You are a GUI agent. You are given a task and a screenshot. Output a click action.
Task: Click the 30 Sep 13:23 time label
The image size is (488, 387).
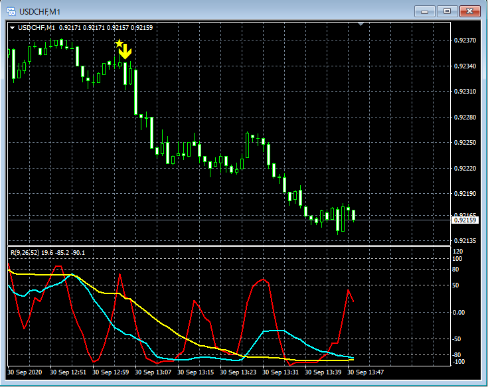click(x=238, y=372)
